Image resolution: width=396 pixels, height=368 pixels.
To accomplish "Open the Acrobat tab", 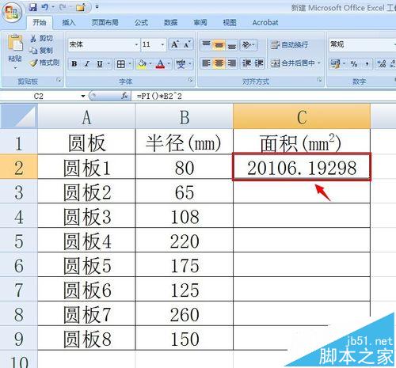I will [265, 23].
